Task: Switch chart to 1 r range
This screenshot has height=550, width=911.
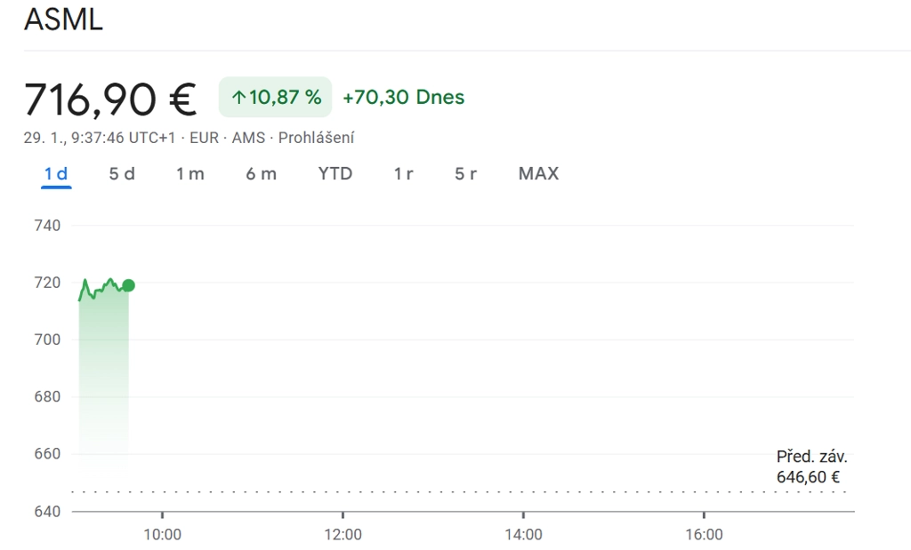Action: click(403, 174)
